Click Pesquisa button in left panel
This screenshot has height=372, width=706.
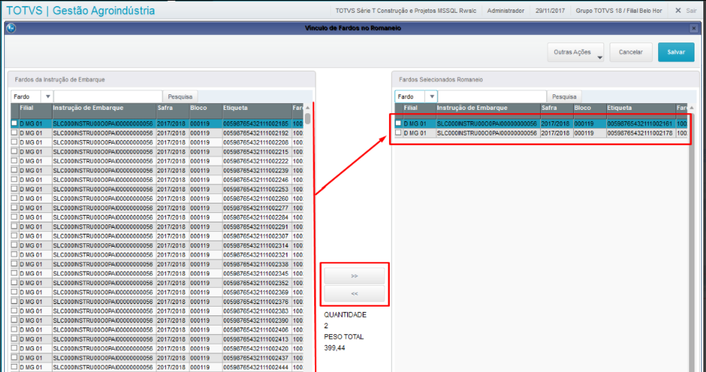pyautogui.click(x=180, y=97)
